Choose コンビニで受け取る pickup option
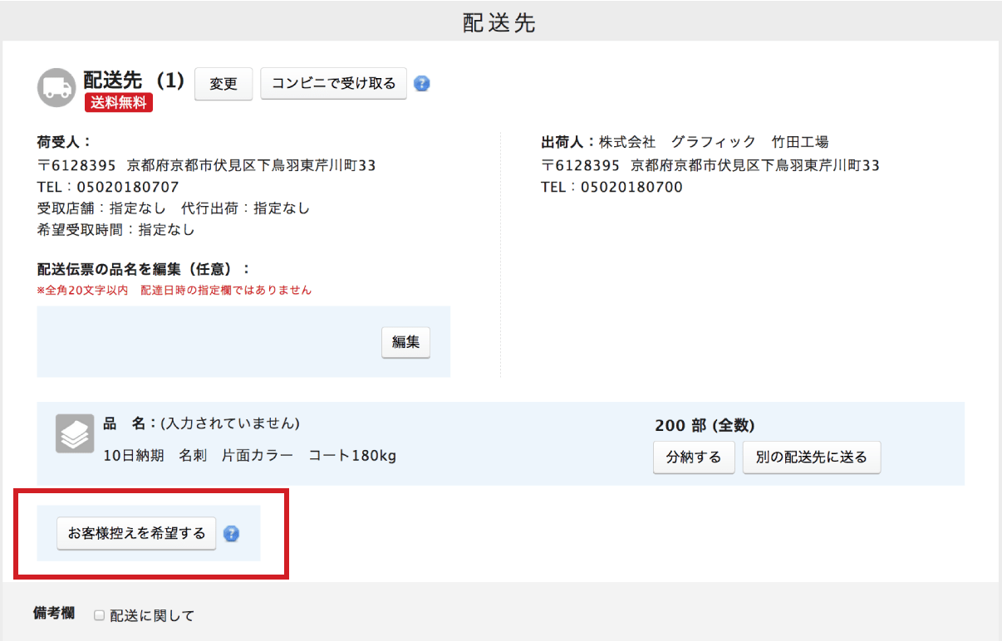Image resolution: width=1002 pixels, height=641 pixels. (x=333, y=84)
